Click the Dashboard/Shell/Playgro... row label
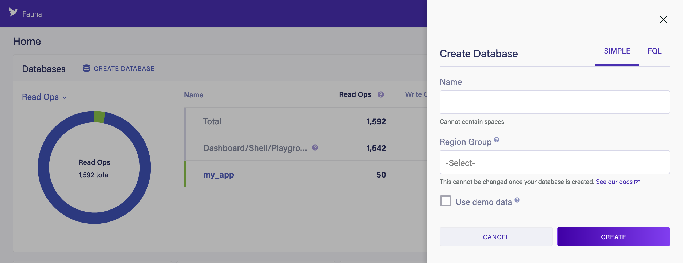This screenshot has height=263, width=683. (x=255, y=148)
